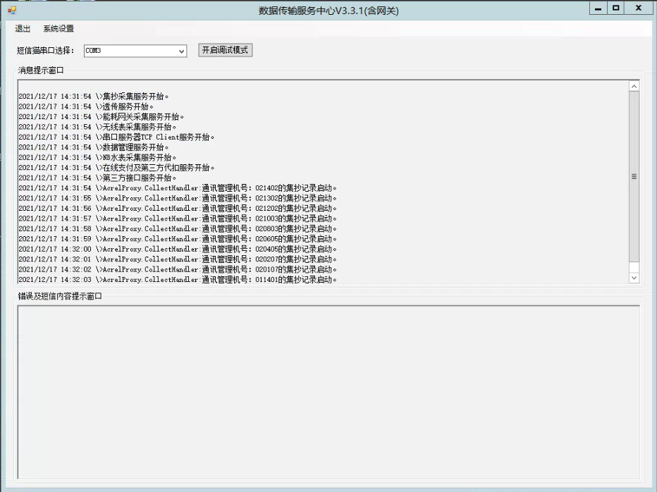Click the message window scrollbar thumb
657x492 pixels.
coord(634,176)
